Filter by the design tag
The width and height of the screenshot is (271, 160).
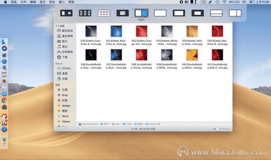[x=64, y=106]
